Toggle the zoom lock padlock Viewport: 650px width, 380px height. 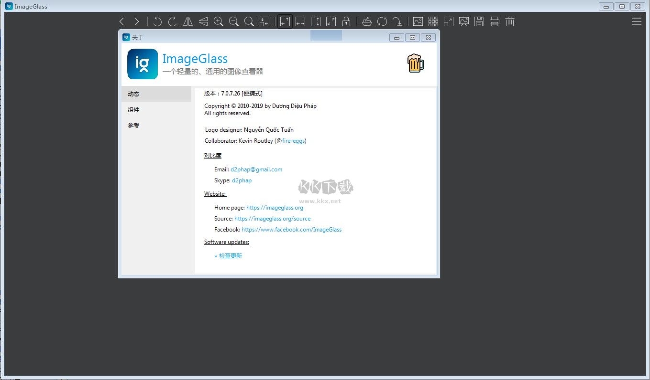[x=346, y=21]
